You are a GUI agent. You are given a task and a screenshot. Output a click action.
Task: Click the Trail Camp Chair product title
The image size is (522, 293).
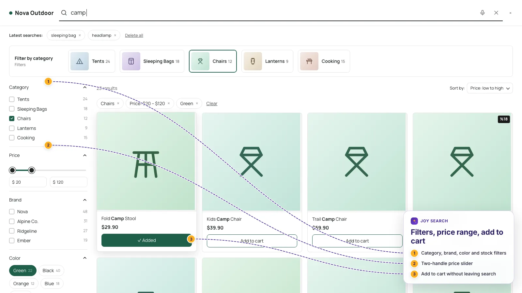[x=330, y=219]
